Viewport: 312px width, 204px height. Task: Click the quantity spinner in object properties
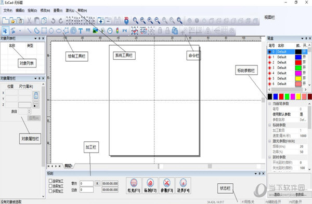pos(29,111)
